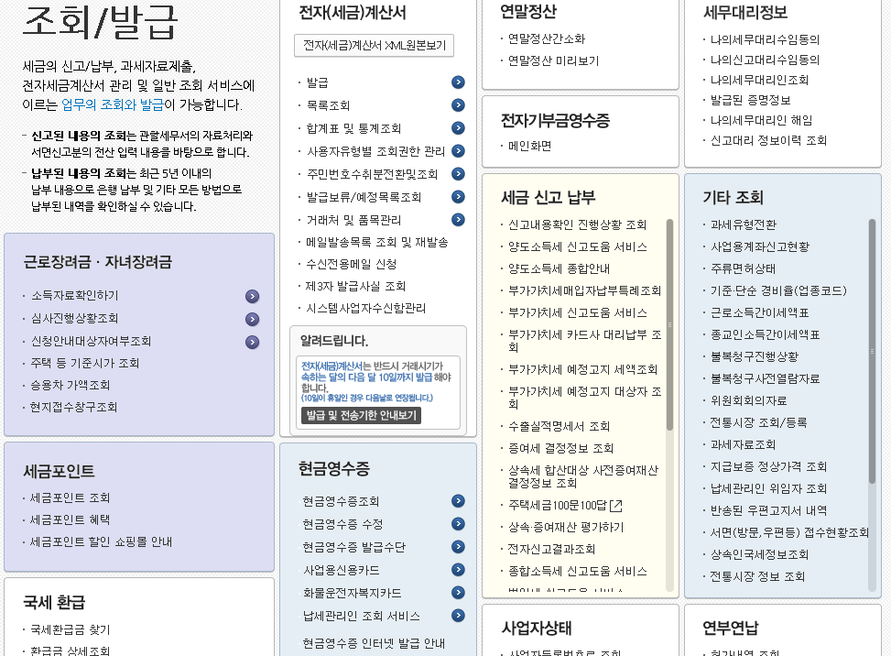Open 전자(세금)계산서 XML원본보기 button
This screenshot has width=891, height=656.
coord(374,46)
